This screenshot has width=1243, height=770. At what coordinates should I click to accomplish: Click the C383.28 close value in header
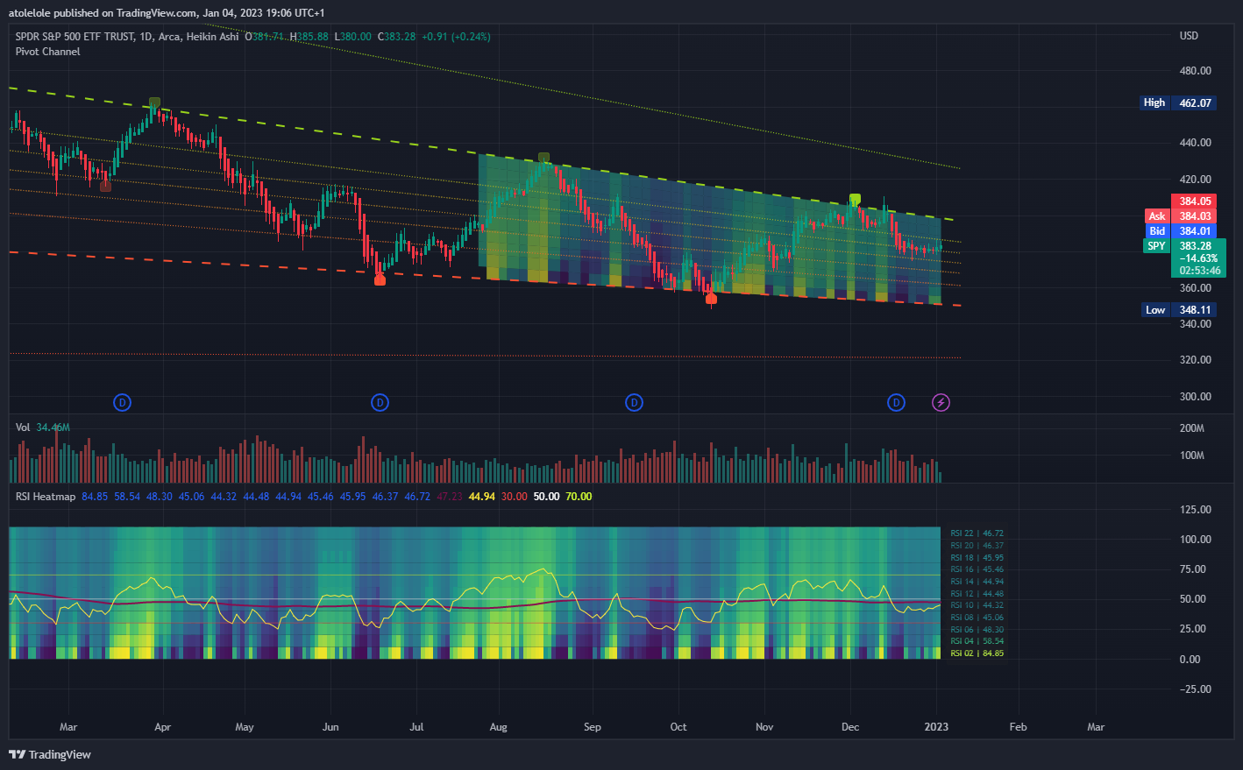click(396, 37)
